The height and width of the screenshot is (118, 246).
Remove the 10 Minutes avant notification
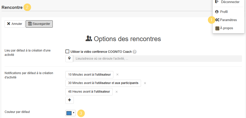[117, 75]
